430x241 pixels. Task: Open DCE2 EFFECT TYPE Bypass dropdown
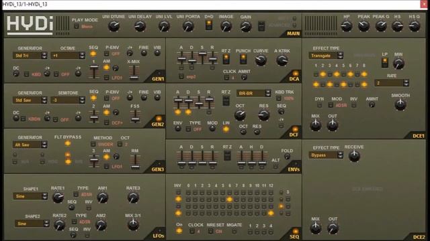[326, 155]
